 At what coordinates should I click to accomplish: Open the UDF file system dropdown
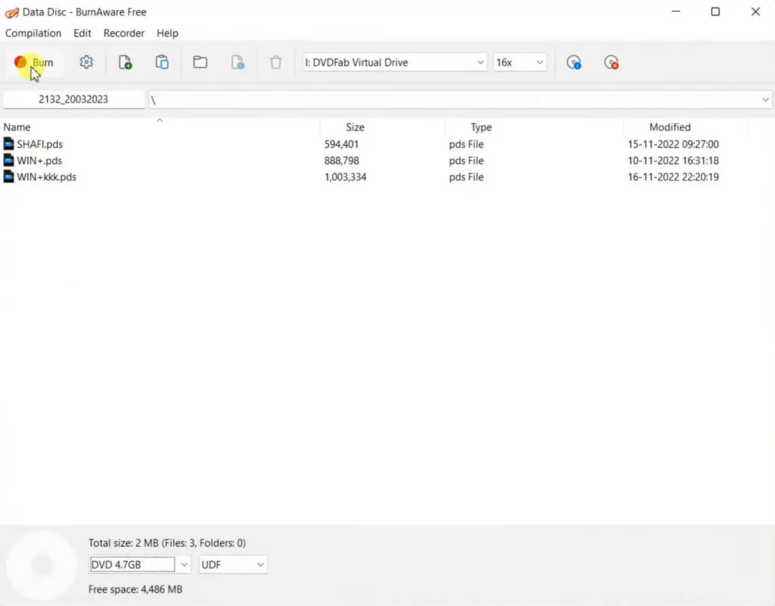point(233,564)
